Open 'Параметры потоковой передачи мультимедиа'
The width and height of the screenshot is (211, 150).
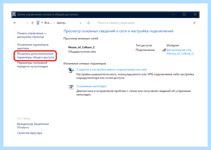(x=32, y=64)
